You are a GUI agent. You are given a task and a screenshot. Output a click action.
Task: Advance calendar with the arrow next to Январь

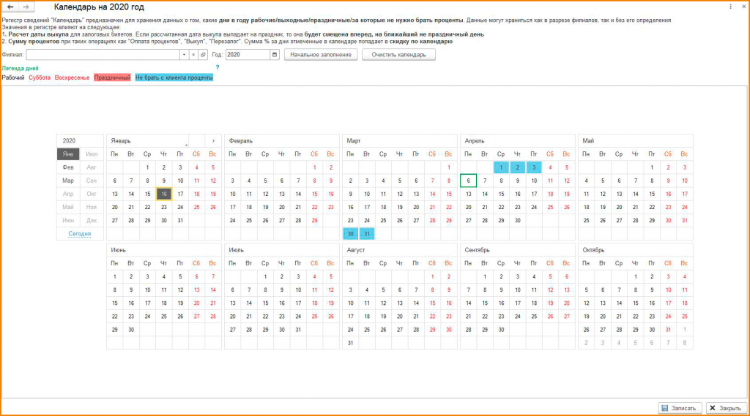(x=213, y=141)
